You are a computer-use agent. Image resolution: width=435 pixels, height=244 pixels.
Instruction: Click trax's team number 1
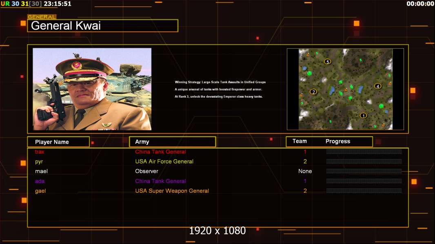(x=305, y=152)
